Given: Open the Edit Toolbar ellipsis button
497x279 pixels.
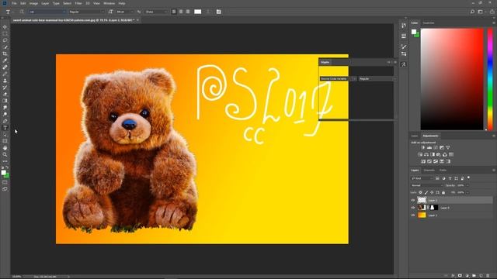Looking at the screenshot, I should 5,161.
